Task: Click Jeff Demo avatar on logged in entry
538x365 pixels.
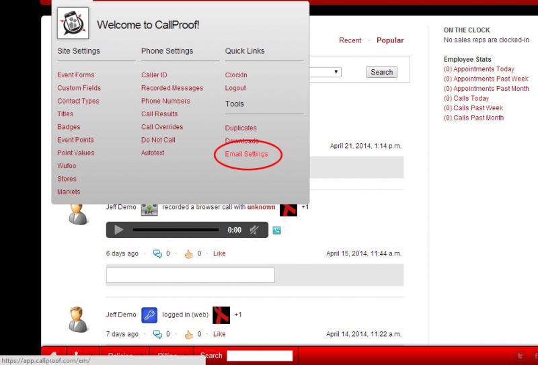Action: [78, 319]
